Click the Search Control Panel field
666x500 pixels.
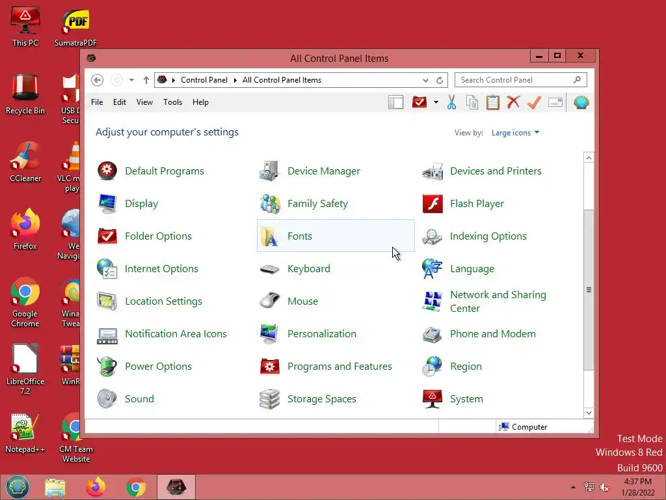(x=521, y=80)
